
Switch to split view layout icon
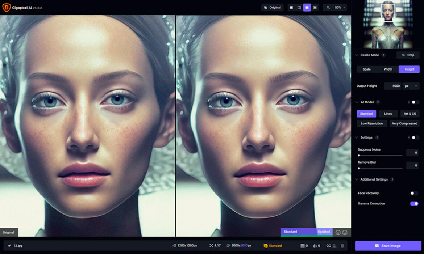[299, 8]
